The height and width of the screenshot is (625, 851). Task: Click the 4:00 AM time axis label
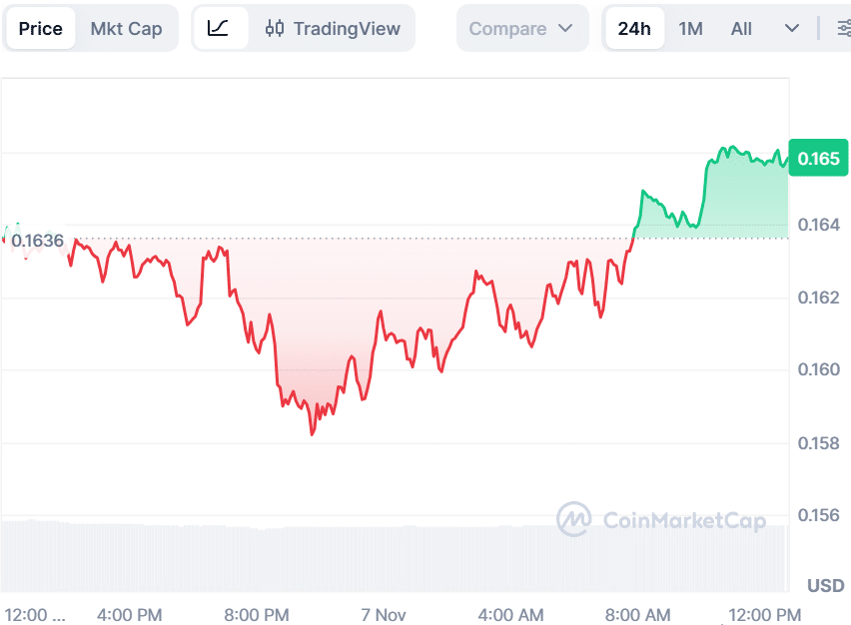click(511, 614)
